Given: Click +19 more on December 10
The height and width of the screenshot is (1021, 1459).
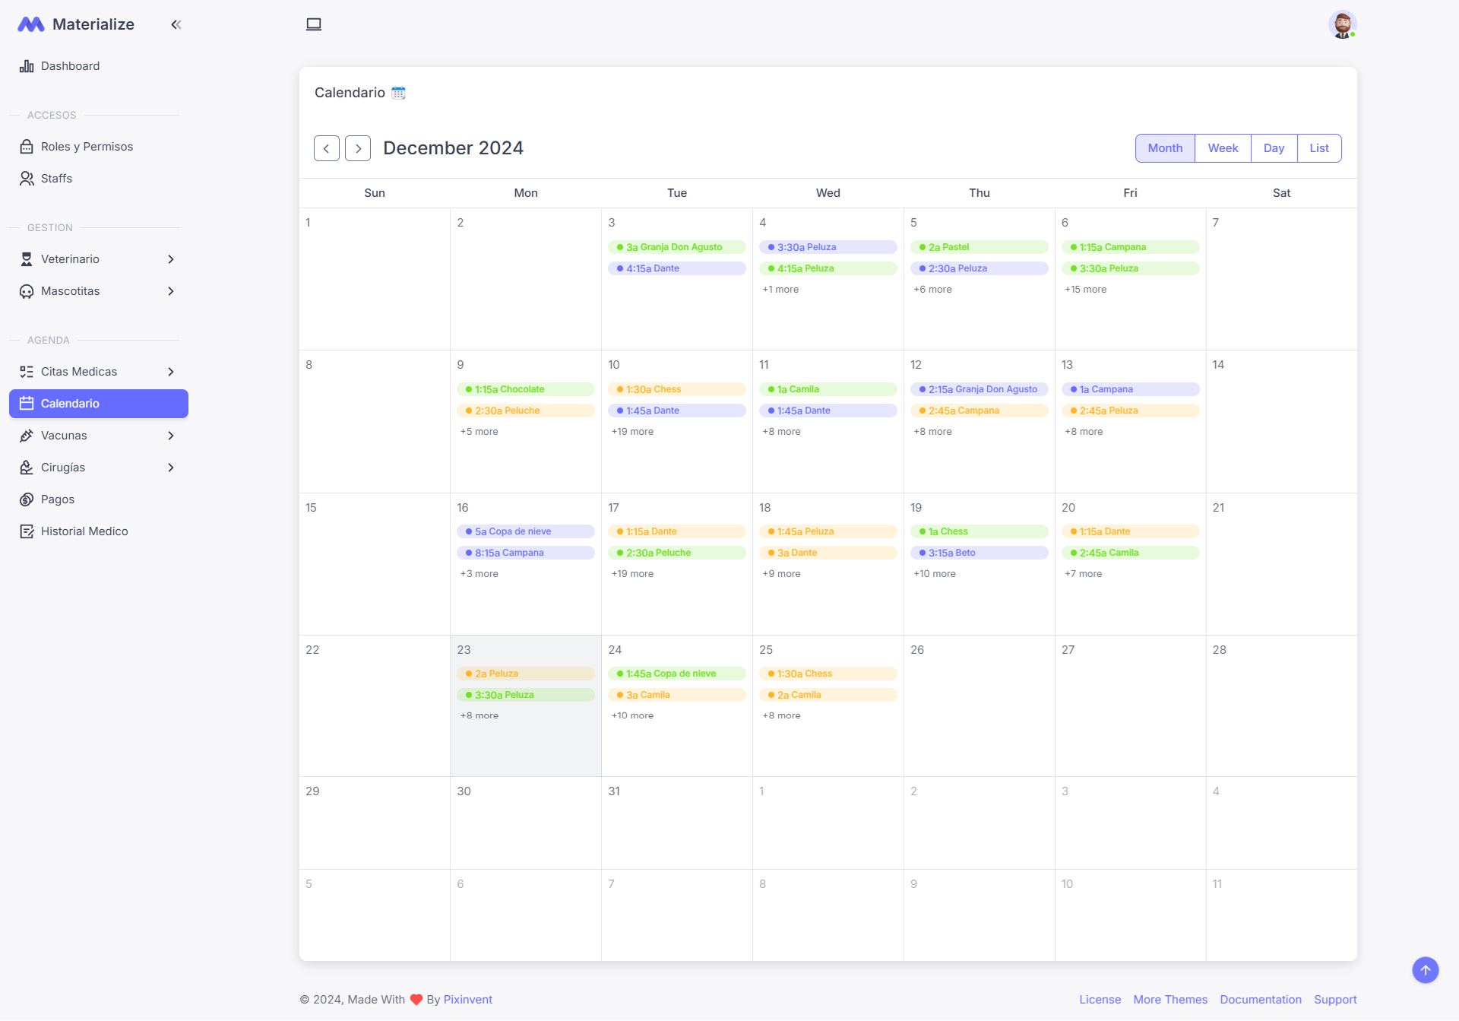Looking at the screenshot, I should (632, 431).
